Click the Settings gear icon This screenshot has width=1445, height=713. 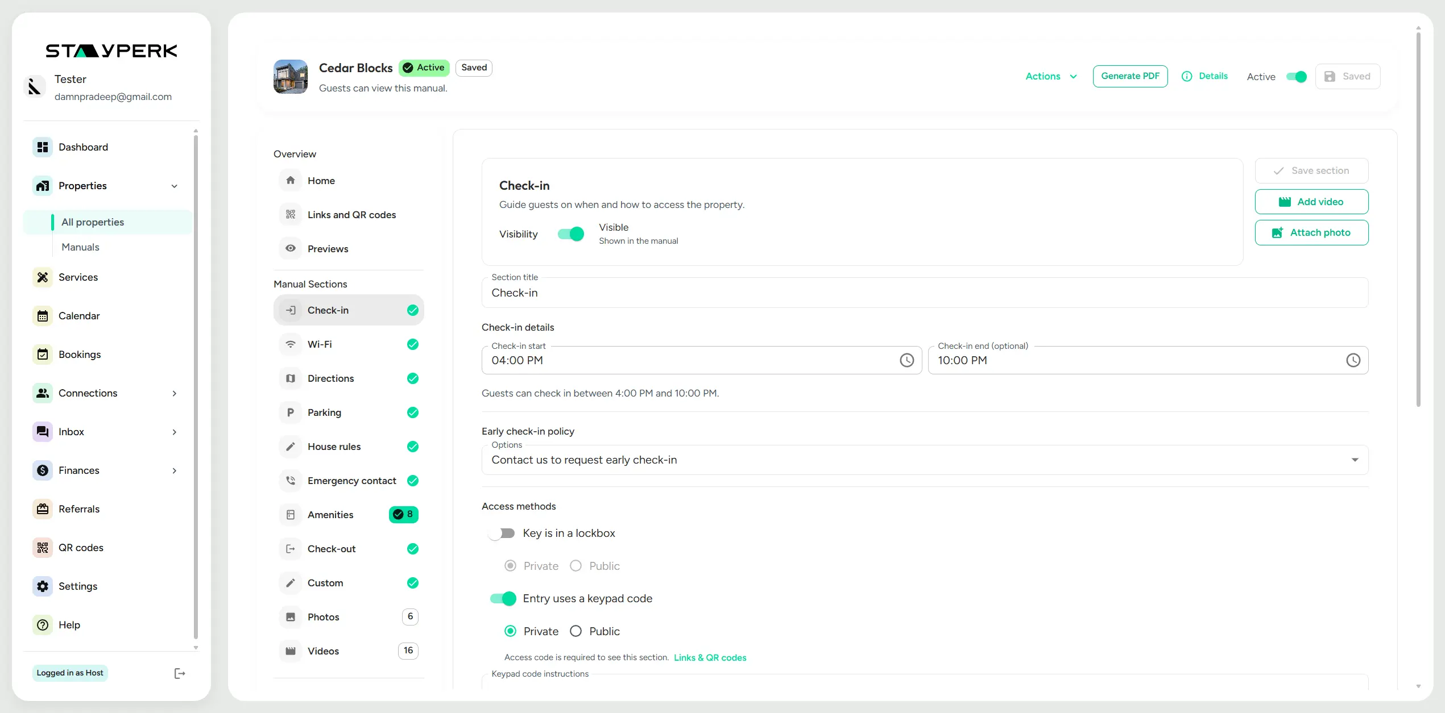tap(43, 586)
